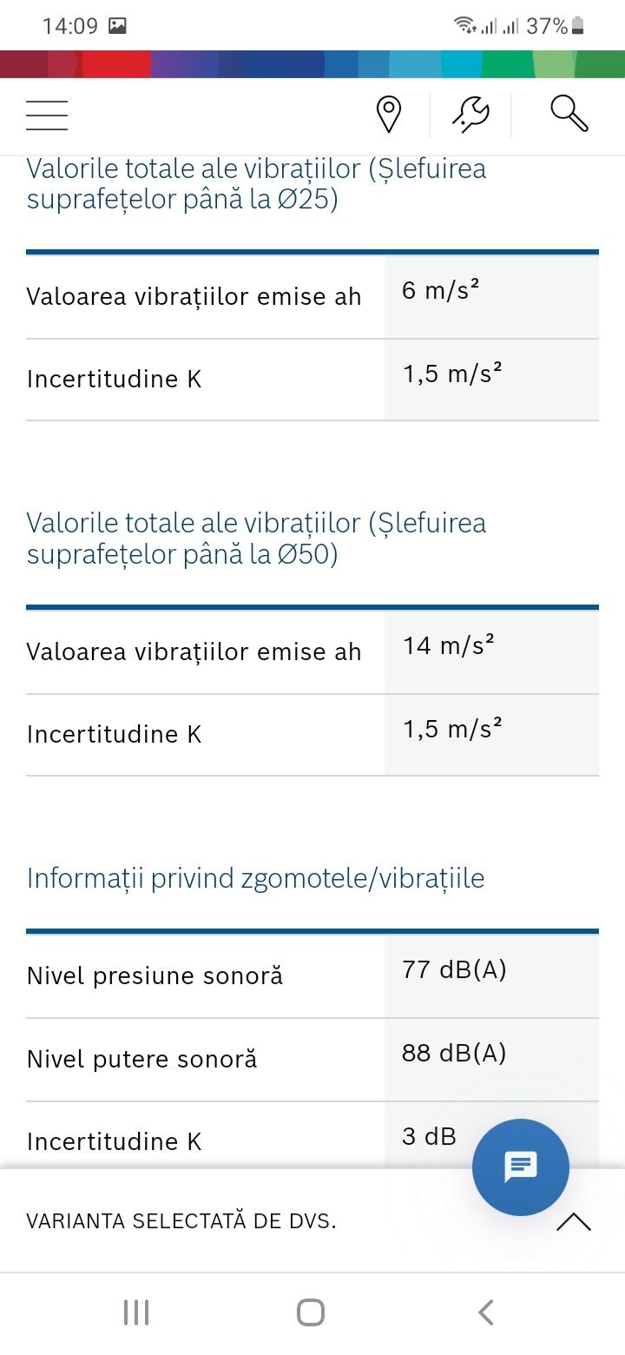
Task: Select the Ø50 vibration values heading
Action: click(256, 538)
